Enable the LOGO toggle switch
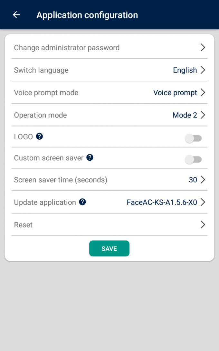Screen dimensions: 219x351 [193, 138]
